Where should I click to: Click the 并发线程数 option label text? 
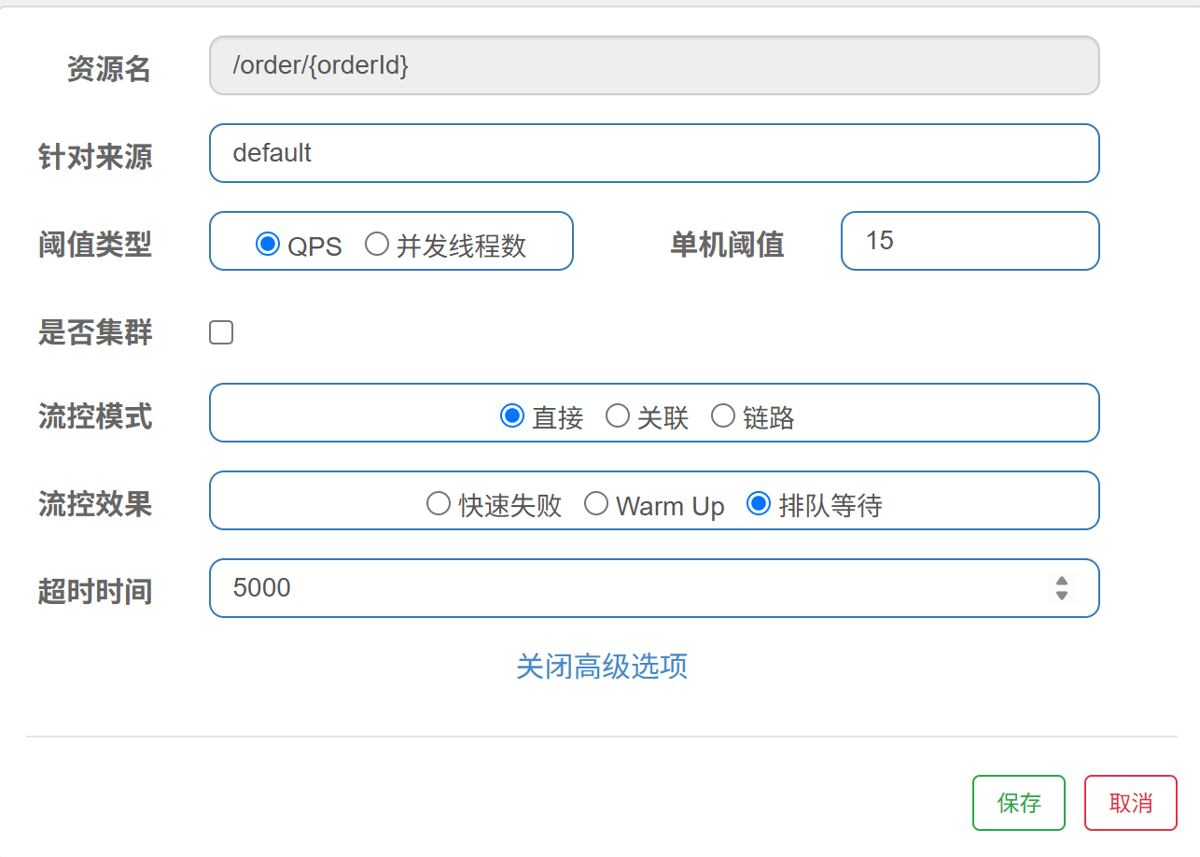pos(462,246)
